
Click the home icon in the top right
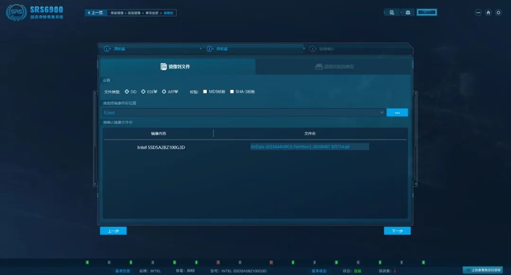(488, 12)
